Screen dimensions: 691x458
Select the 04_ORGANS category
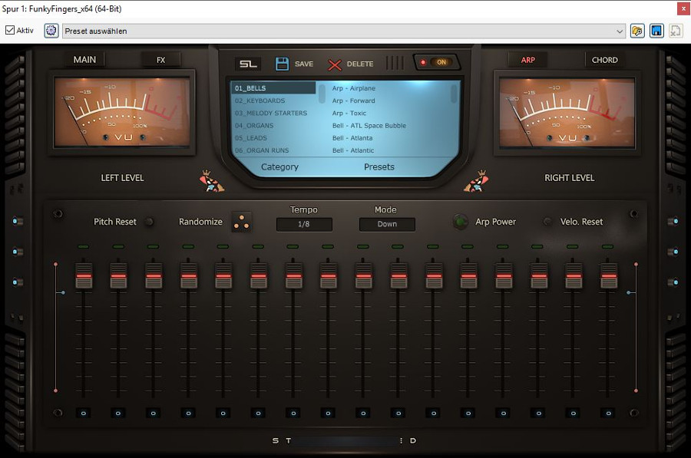(x=273, y=126)
